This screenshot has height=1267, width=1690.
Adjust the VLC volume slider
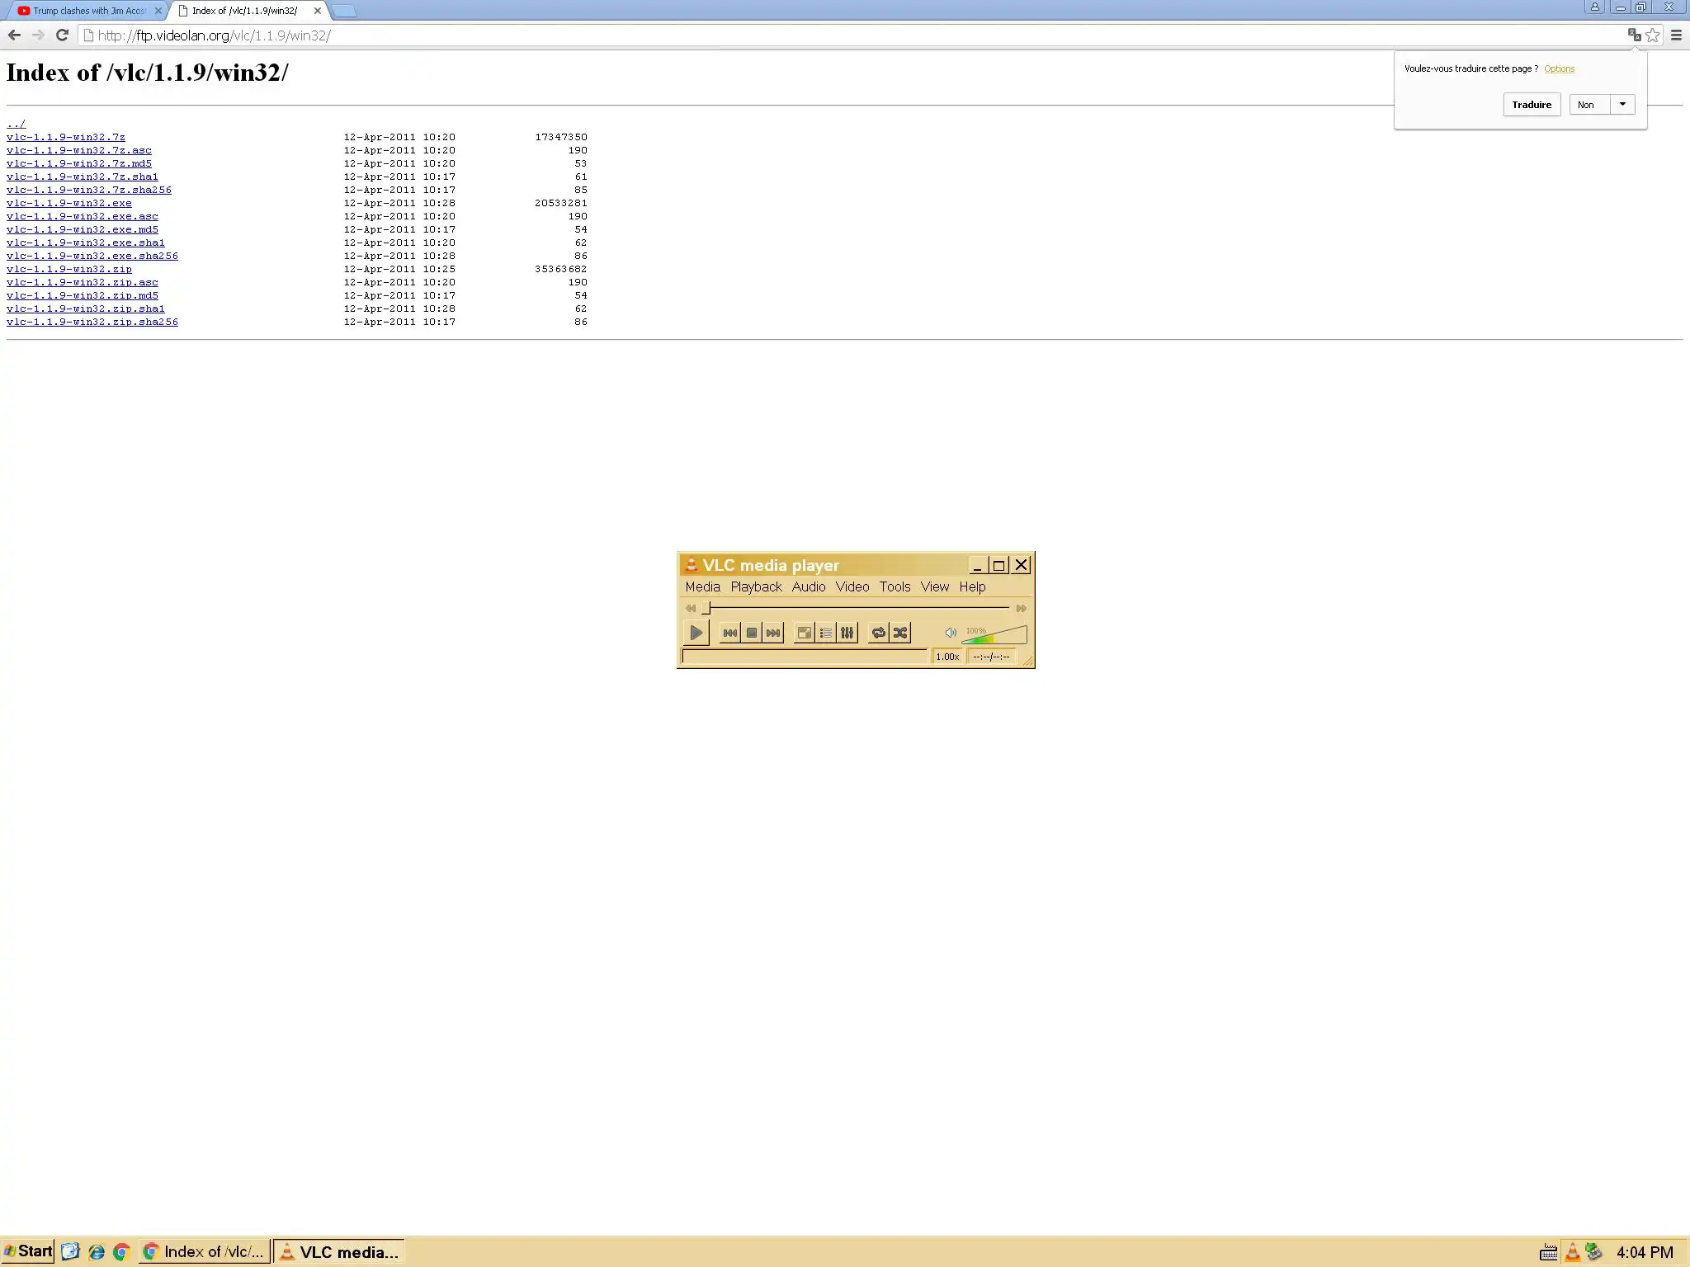(x=994, y=635)
